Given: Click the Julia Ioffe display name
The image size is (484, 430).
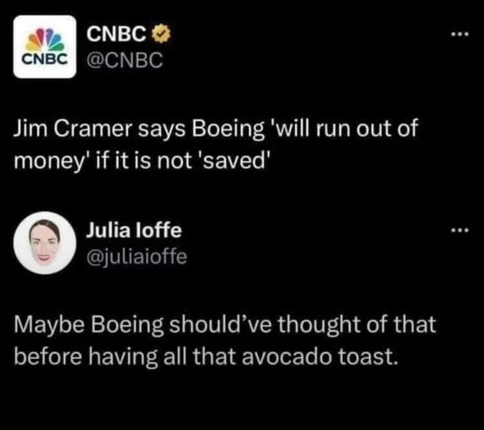Looking at the screenshot, I should (x=134, y=231).
